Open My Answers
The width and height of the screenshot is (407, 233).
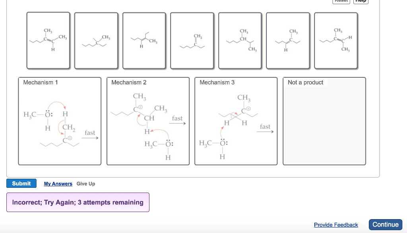pyautogui.click(x=58, y=183)
